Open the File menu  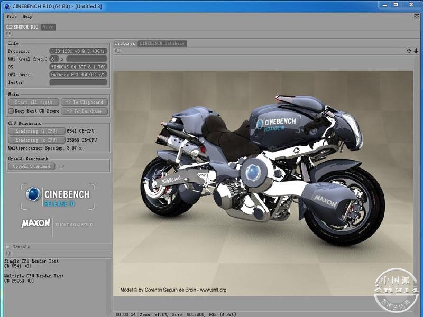11,17
